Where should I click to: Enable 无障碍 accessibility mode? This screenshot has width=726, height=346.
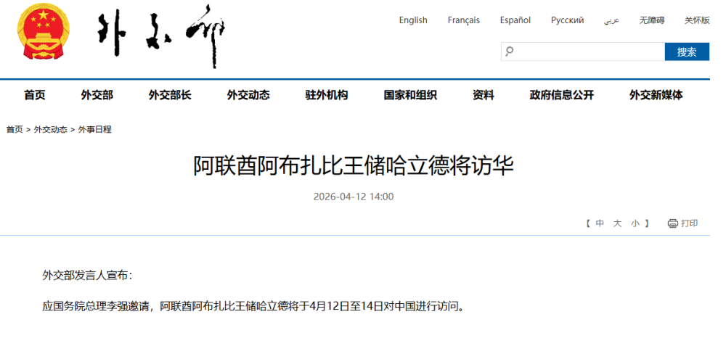coord(651,20)
